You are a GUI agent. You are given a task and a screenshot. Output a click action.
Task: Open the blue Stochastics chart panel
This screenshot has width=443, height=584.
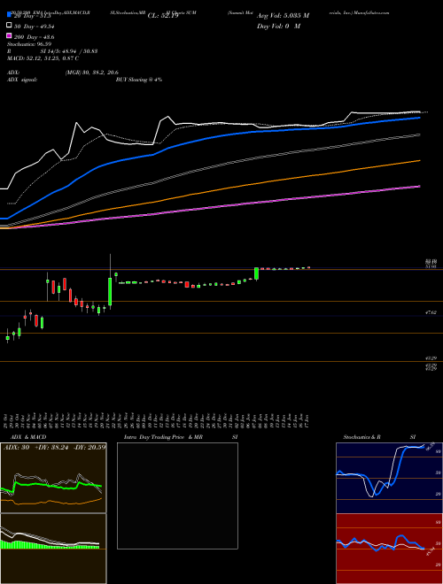389,478
